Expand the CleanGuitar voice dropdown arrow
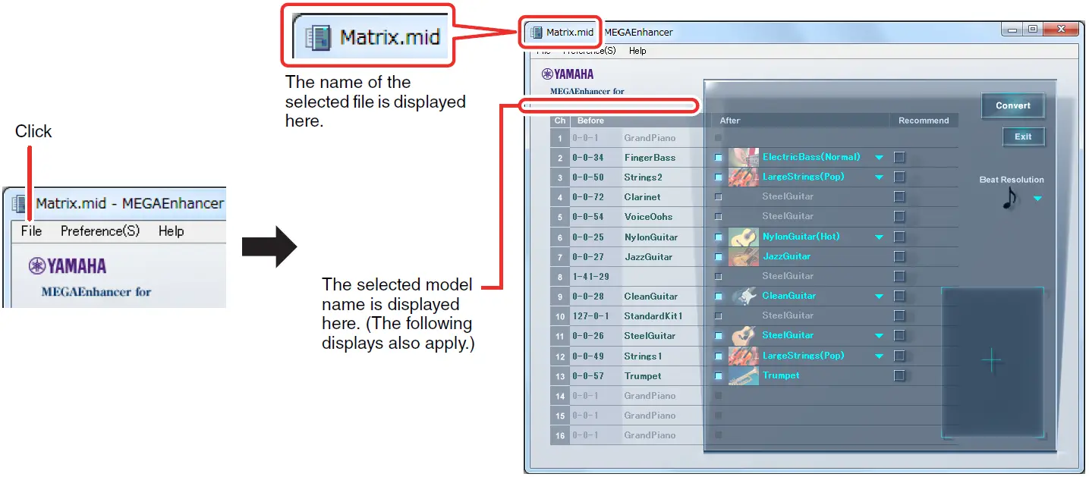This screenshot has width=1089, height=477. click(879, 297)
